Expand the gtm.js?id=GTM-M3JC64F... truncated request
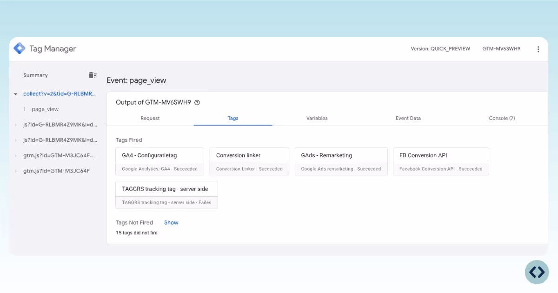This screenshot has width=558, height=293. tap(16, 155)
